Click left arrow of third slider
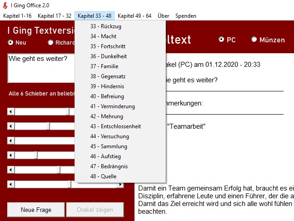This screenshot has height=221, width=294. click(x=11, y=141)
